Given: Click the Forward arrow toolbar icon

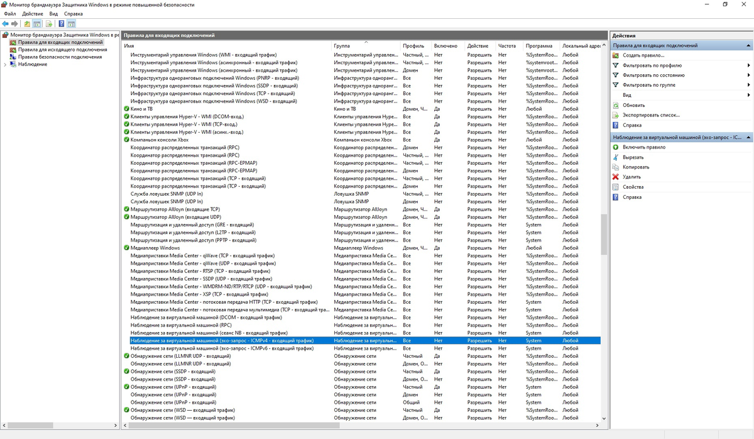Looking at the screenshot, I should click(x=14, y=23).
